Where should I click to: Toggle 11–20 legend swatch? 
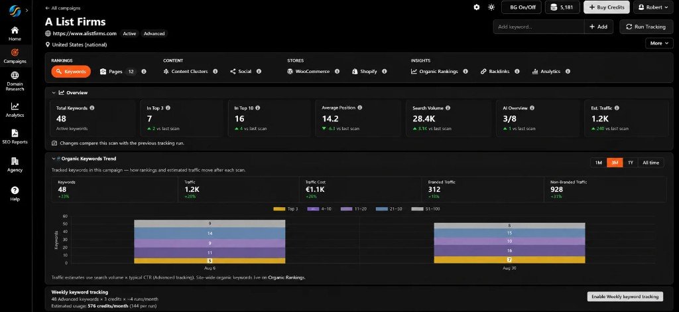(347, 209)
